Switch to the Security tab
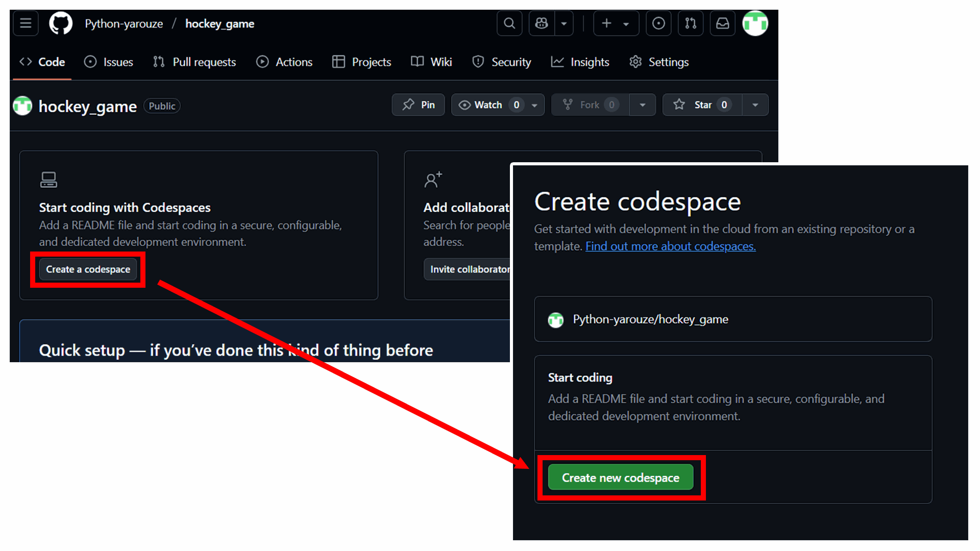This screenshot has height=551, width=980. pos(501,62)
